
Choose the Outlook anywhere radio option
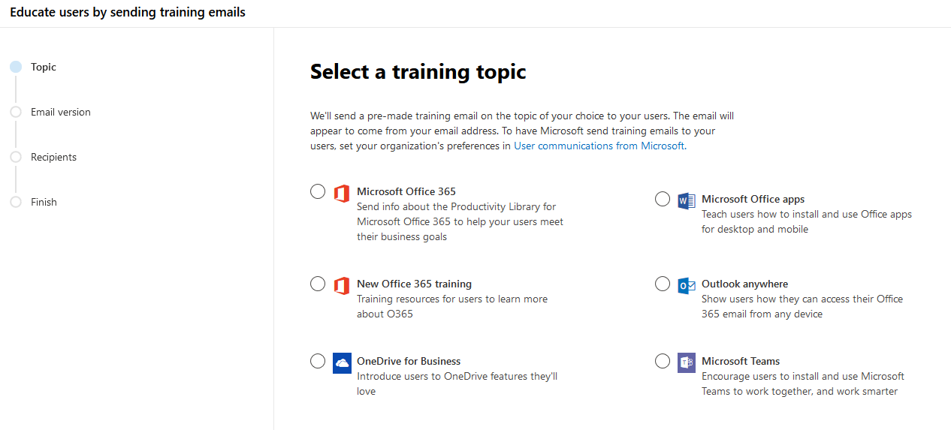(x=663, y=284)
